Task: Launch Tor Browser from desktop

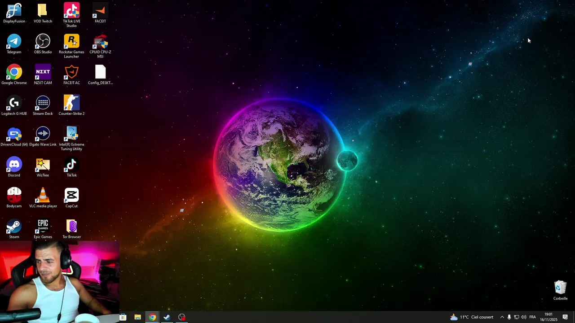Action: 71,229
